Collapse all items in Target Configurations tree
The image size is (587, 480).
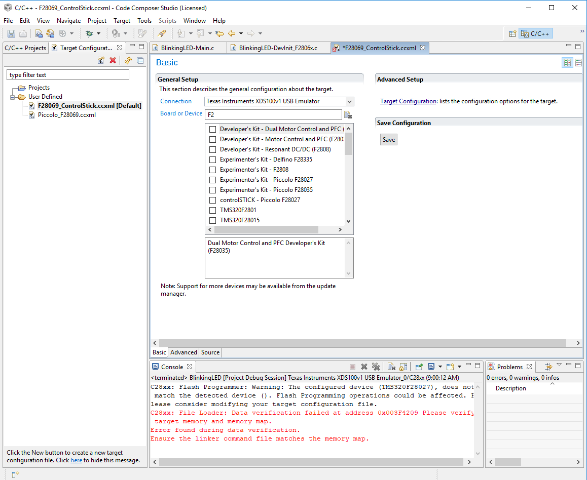(140, 60)
